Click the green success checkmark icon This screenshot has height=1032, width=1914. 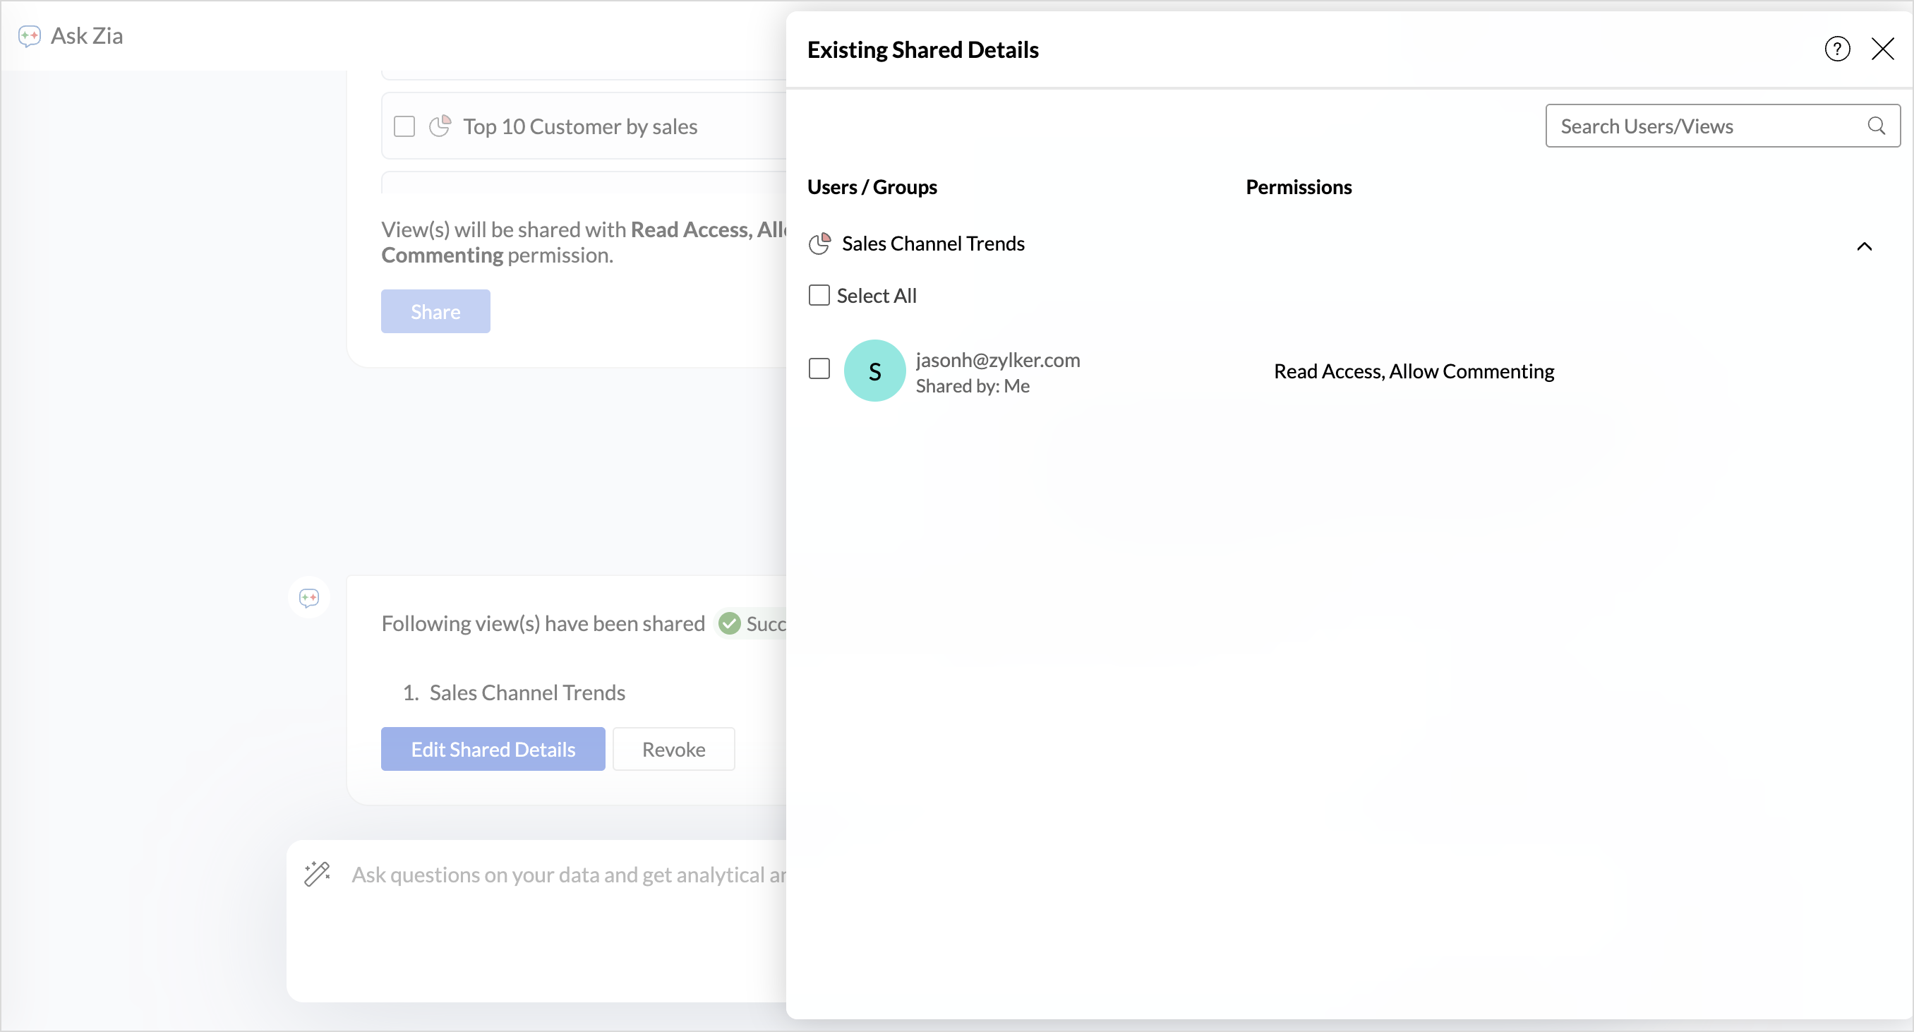pyautogui.click(x=730, y=623)
